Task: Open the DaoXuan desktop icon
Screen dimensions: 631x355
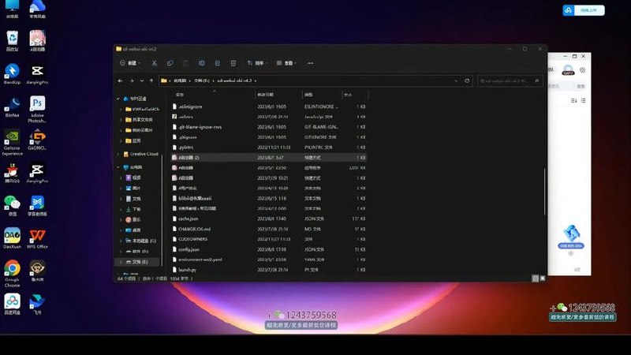Action: [x=13, y=239]
